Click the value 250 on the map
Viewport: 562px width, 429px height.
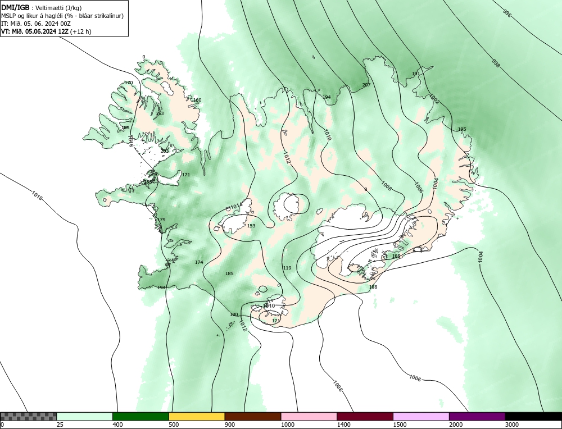coord(148,182)
